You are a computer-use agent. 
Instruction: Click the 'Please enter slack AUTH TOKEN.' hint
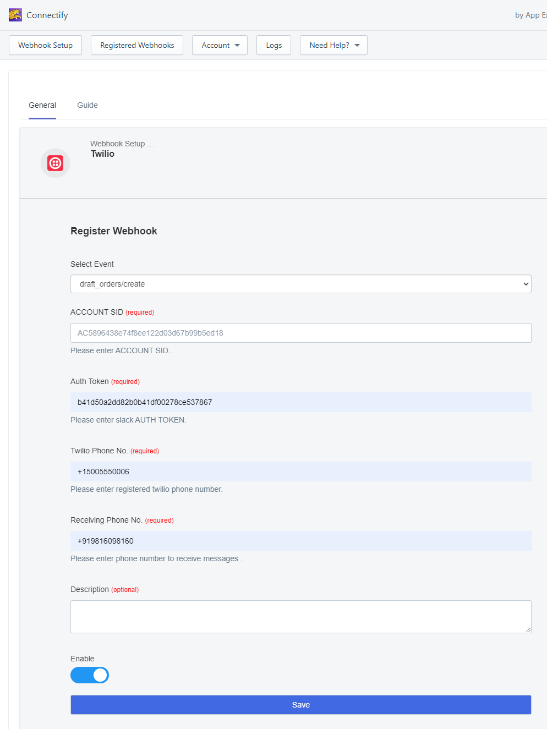tap(128, 420)
